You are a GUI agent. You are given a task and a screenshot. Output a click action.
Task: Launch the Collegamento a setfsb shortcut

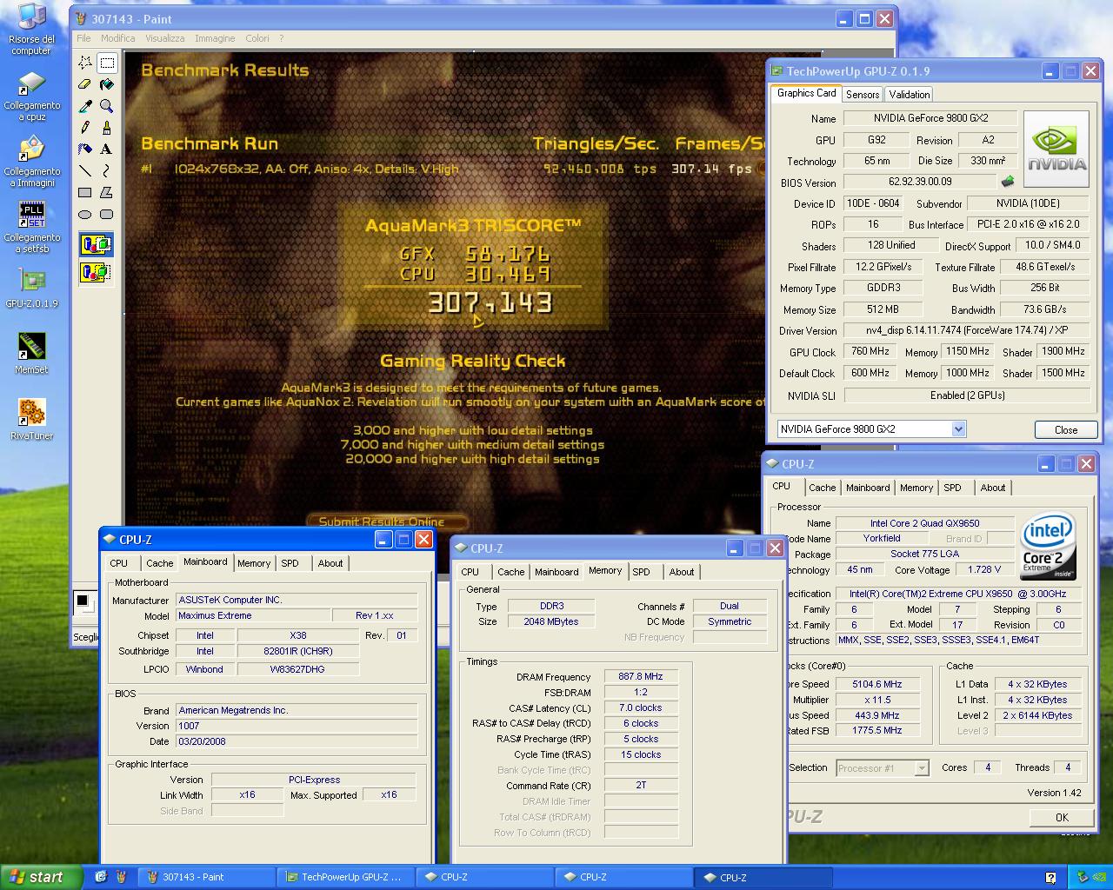[x=31, y=228]
